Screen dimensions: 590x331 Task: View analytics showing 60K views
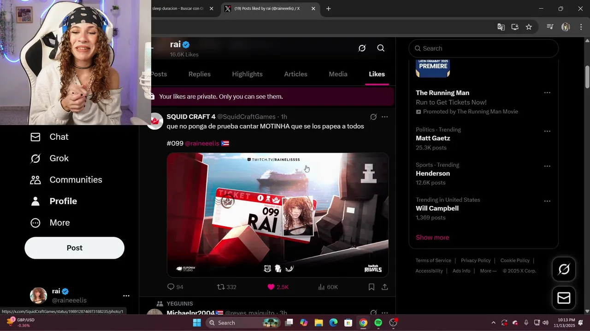click(328, 287)
